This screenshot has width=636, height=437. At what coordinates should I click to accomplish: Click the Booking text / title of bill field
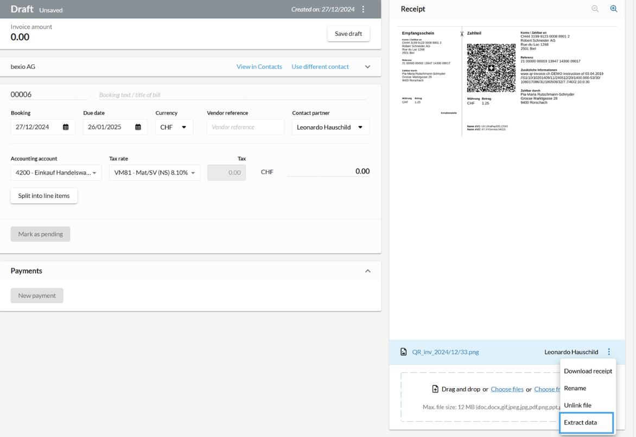click(232, 95)
